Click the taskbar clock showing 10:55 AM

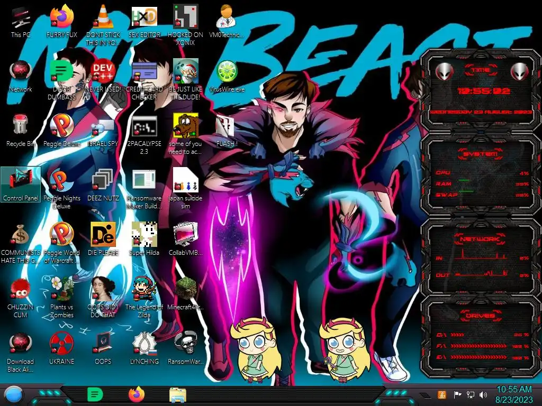pyautogui.click(x=514, y=394)
